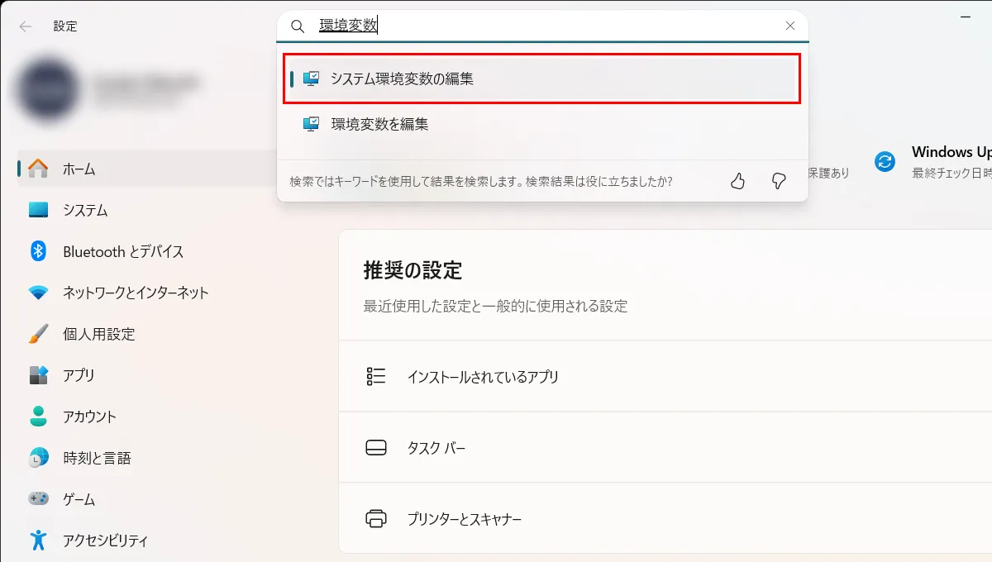This screenshot has width=992, height=562.
Task: Click monitor icon beside システム環境変数の編集
Action: [311, 79]
